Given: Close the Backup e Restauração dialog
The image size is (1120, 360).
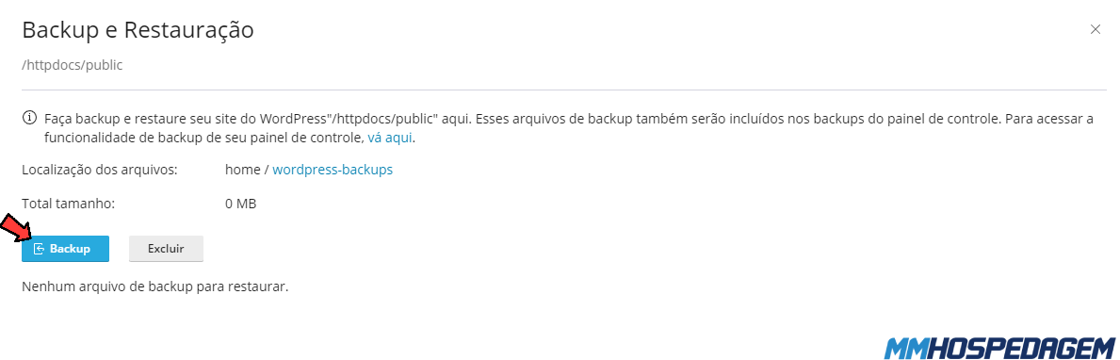Looking at the screenshot, I should (x=1095, y=29).
